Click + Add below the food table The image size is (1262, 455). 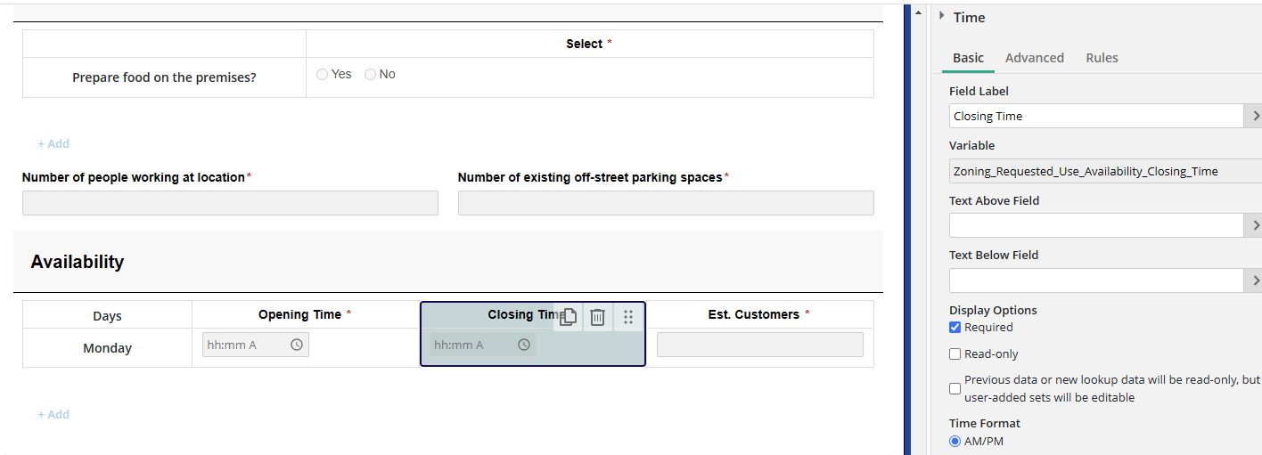pyautogui.click(x=53, y=143)
